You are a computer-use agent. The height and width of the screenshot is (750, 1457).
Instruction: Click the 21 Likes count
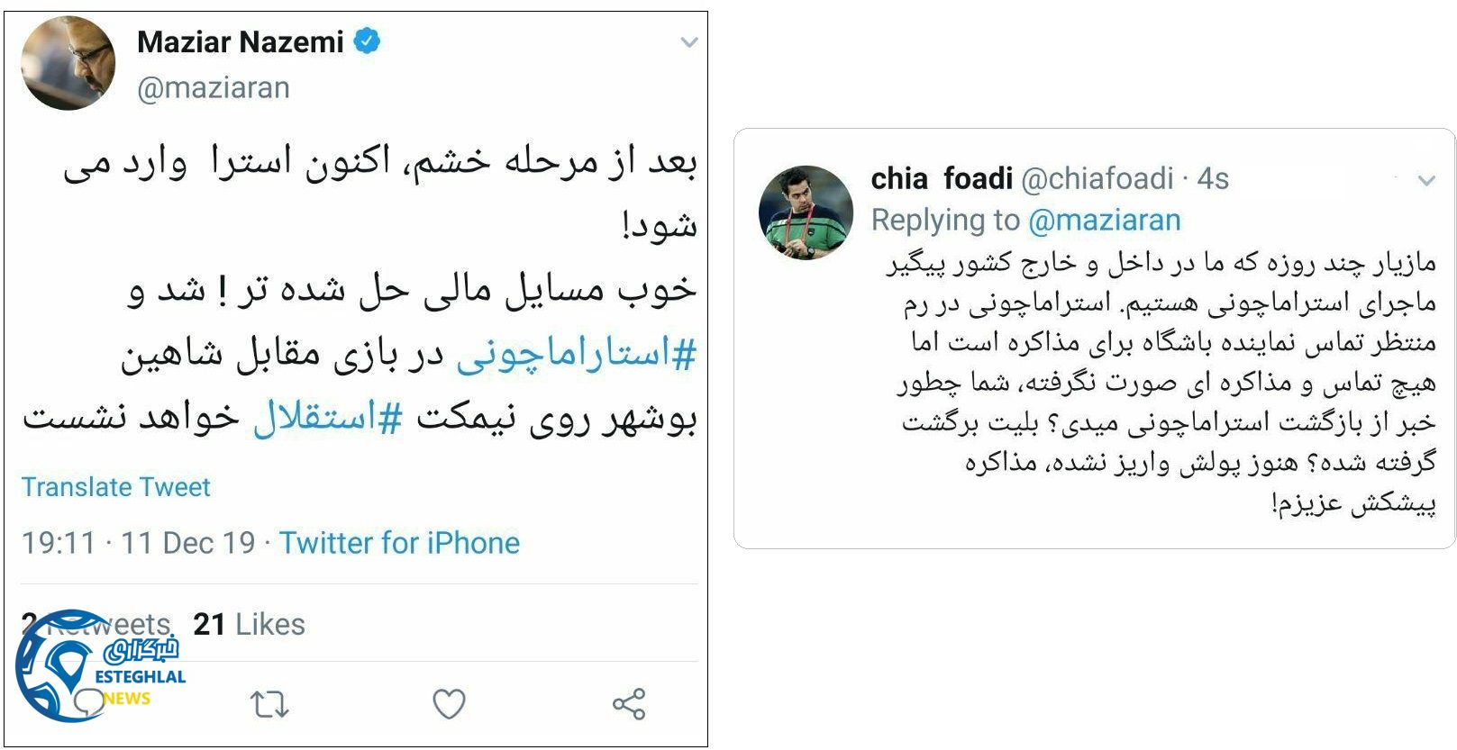pos(248,623)
